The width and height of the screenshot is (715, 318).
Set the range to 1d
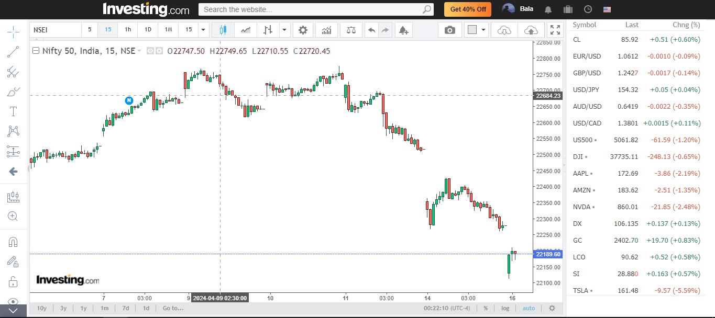146,308
